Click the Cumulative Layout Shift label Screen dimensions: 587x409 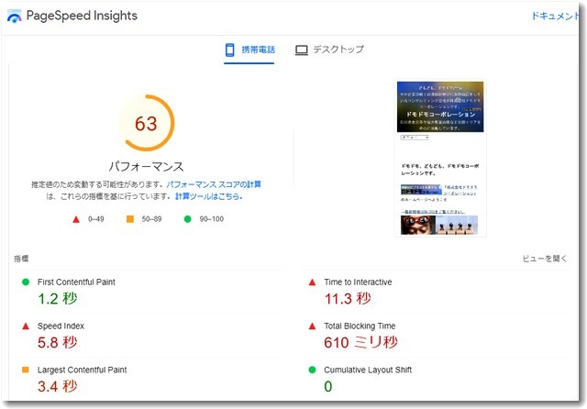(368, 370)
